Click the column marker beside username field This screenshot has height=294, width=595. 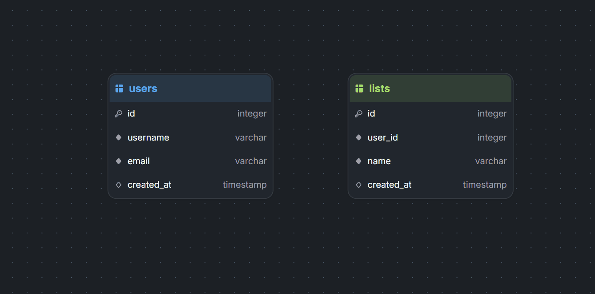119,137
